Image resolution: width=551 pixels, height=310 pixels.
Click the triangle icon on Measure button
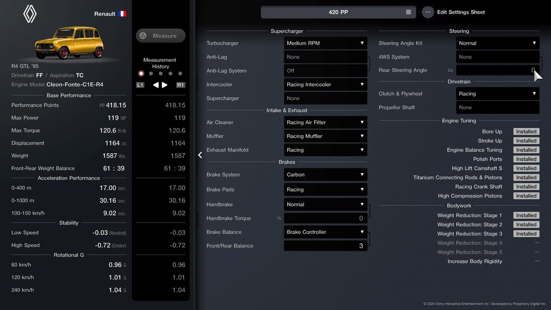tap(143, 36)
